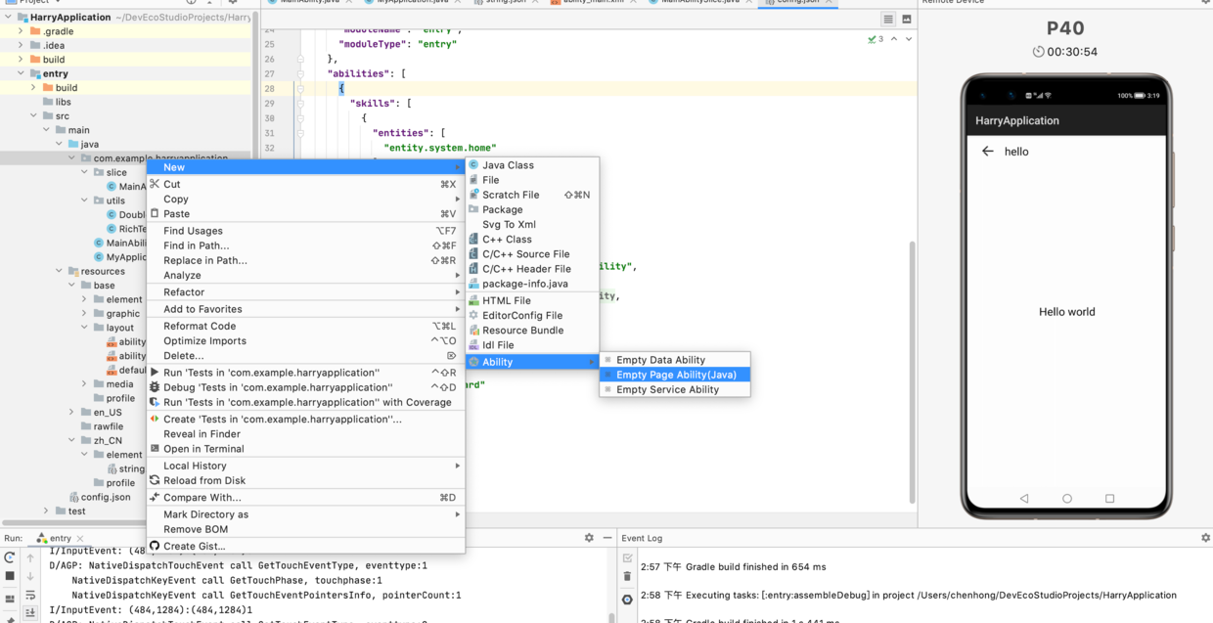The width and height of the screenshot is (1213, 623).
Task: Expand the en_US folder
Action: [71, 413]
